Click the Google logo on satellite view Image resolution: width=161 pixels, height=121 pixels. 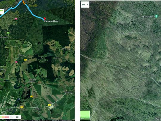coord(158,119)
